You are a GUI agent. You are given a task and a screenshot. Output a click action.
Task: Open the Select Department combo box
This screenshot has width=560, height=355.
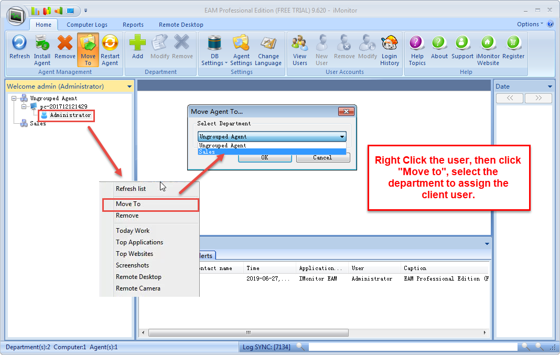coord(272,136)
